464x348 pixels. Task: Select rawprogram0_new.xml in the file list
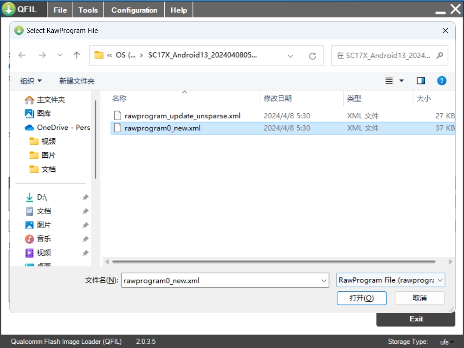[283, 128]
